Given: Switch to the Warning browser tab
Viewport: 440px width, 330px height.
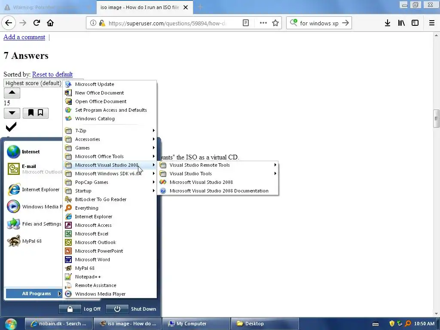Looking at the screenshot, I should tap(48, 7).
